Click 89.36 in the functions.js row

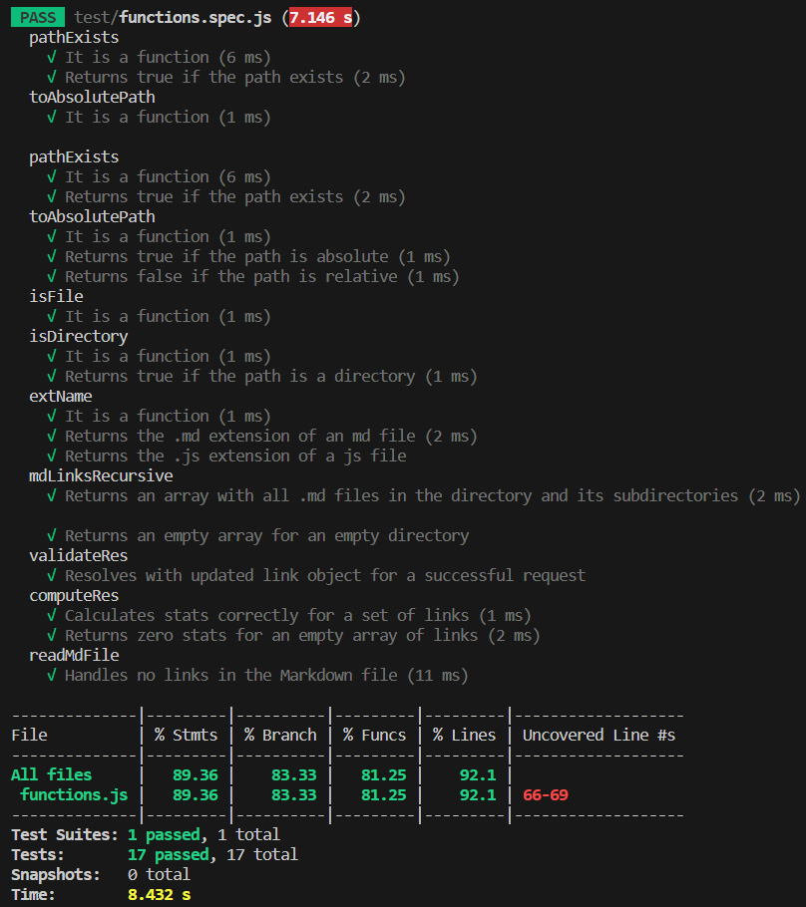pyautogui.click(x=196, y=794)
